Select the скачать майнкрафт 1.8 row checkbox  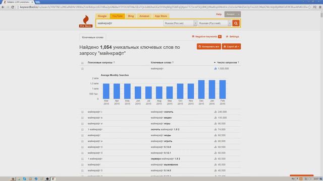[82, 130]
